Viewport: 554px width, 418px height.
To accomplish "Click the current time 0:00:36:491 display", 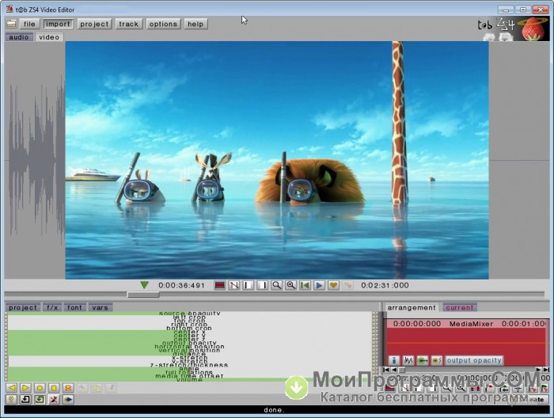I will tap(181, 285).
